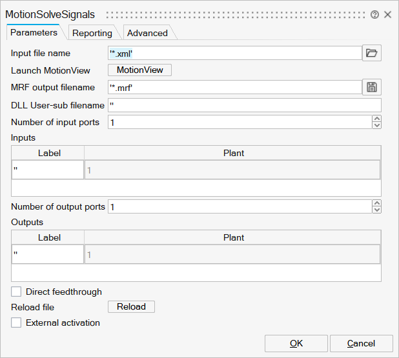
Task: Decrease number of input ports with down arrow
Action: point(377,125)
